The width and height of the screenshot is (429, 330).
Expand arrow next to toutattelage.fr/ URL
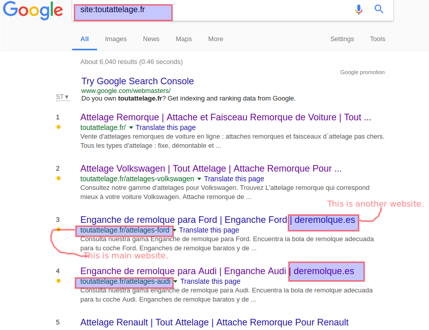pyautogui.click(x=131, y=127)
